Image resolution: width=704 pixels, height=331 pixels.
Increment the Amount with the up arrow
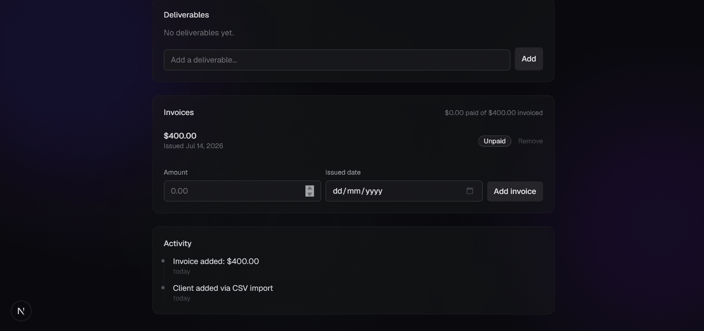tap(310, 188)
